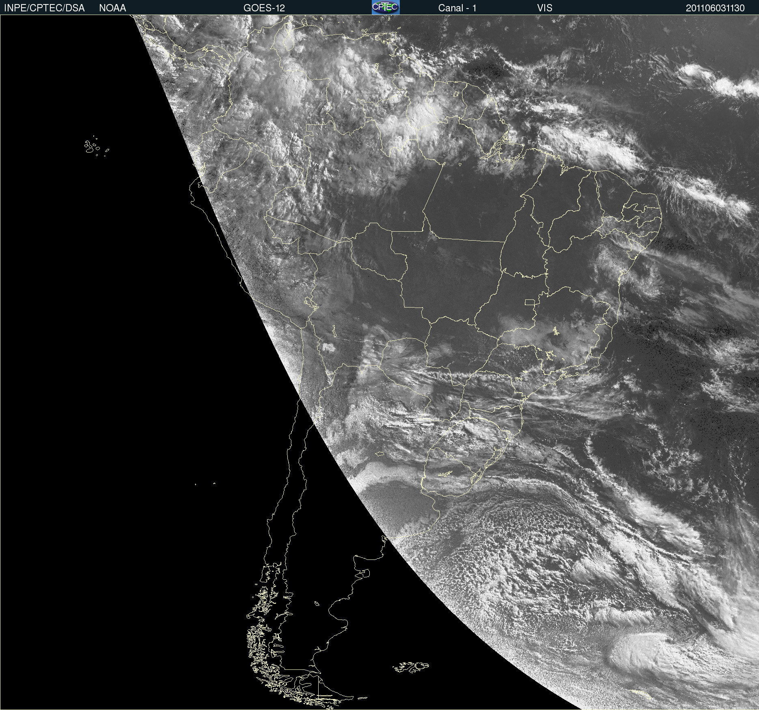Click the 'Canal - 1' label
Screen dimensions: 759x710
pos(457,8)
